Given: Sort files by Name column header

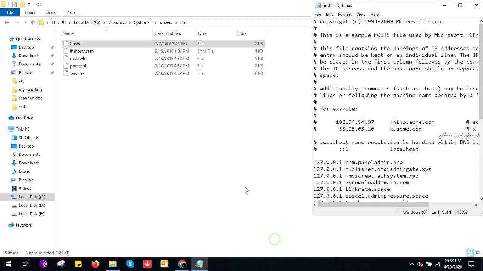Looking at the screenshot, I should 106,33.
